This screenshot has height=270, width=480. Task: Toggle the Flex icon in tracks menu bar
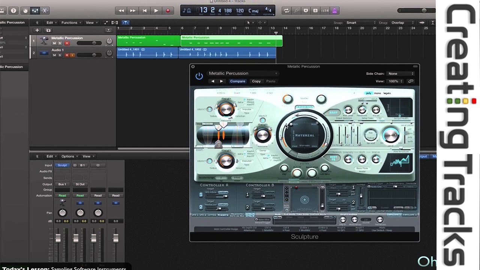(x=115, y=23)
